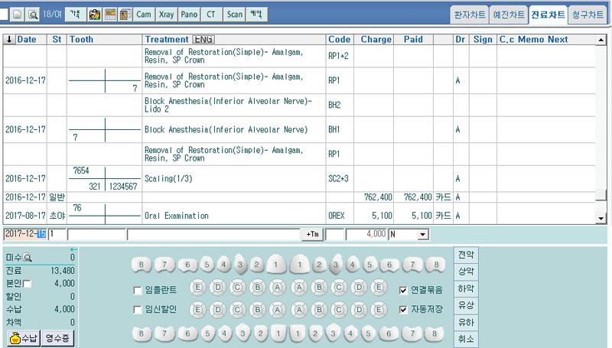Open the magnifier search icon in toolbar
The height and width of the screenshot is (348, 612).
(33, 15)
